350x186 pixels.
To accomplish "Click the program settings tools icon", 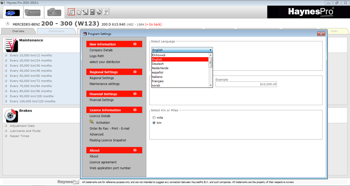I will pyautogui.click(x=71, y=12).
